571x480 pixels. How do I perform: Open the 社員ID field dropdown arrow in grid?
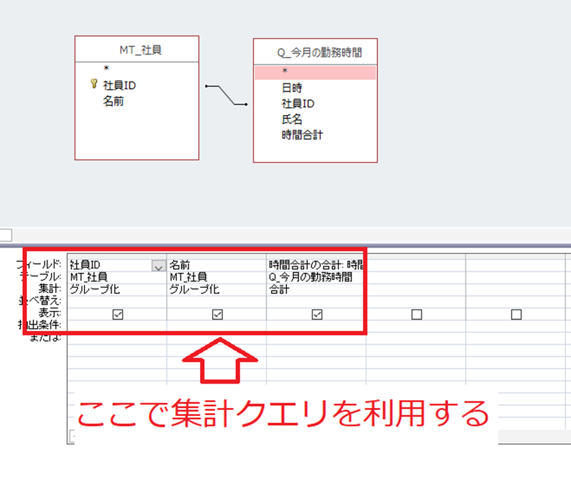(158, 266)
